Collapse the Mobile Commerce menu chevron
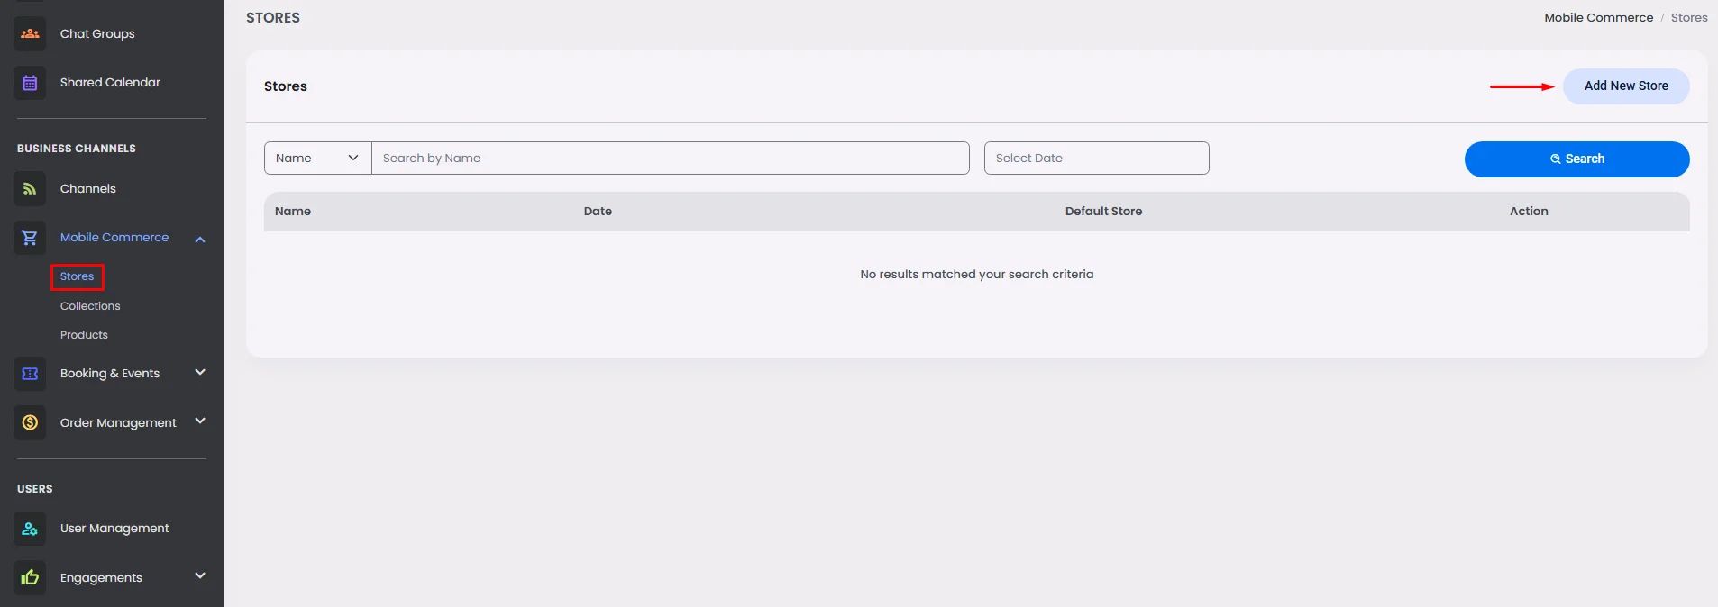Image resolution: width=1718 pixels, height=607 pixels. (200, 239)
